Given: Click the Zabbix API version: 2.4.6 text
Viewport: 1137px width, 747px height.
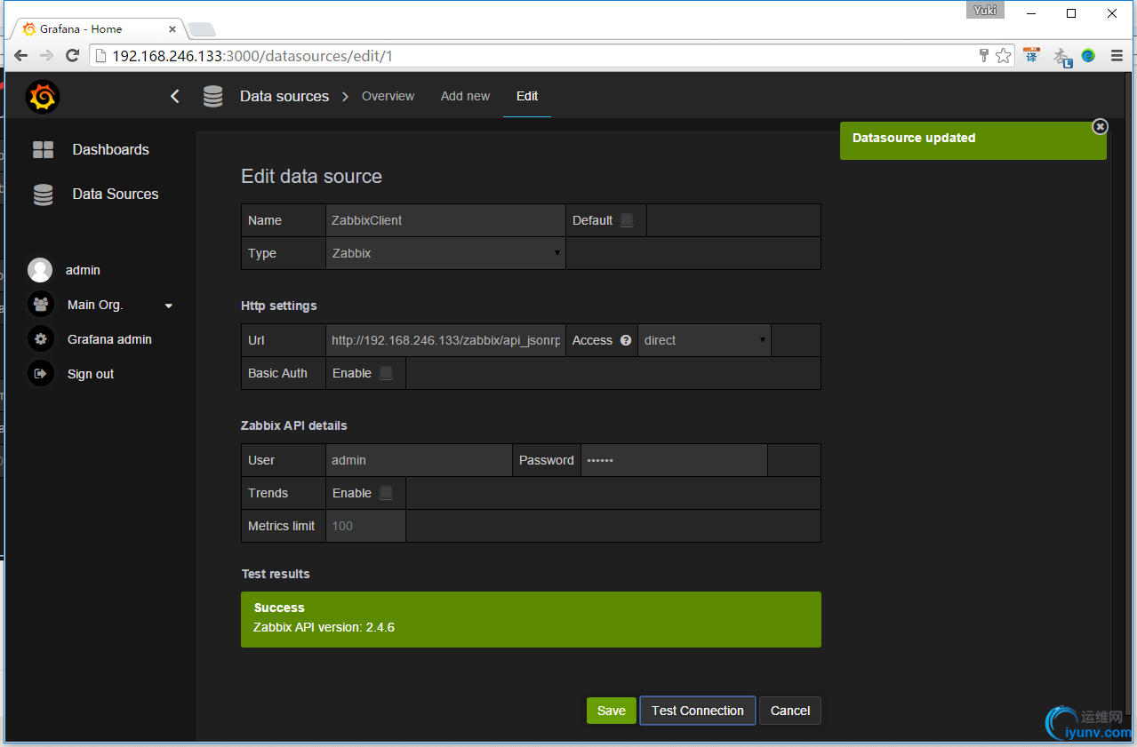Looking at the screenshot, I should point(324,627).
